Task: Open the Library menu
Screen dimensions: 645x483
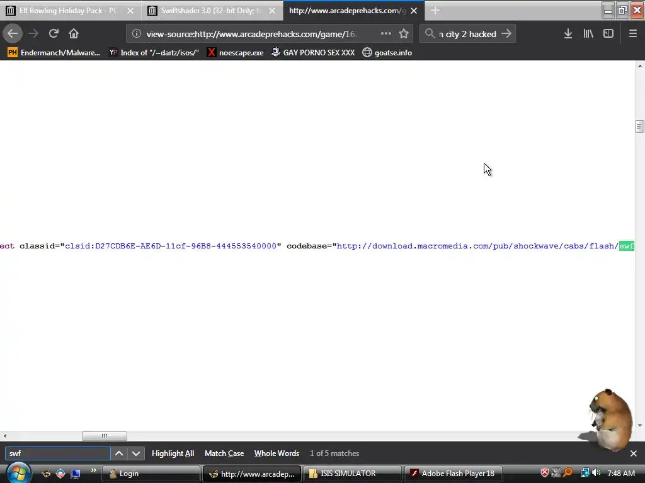Action: coord(588,34)
